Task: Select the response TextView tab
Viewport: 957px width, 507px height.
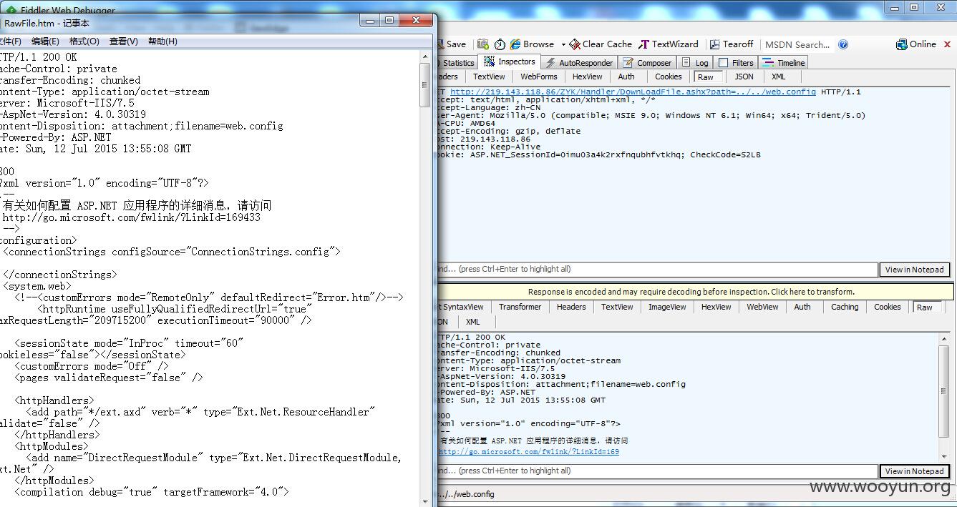Action: [x=617, y=307]
